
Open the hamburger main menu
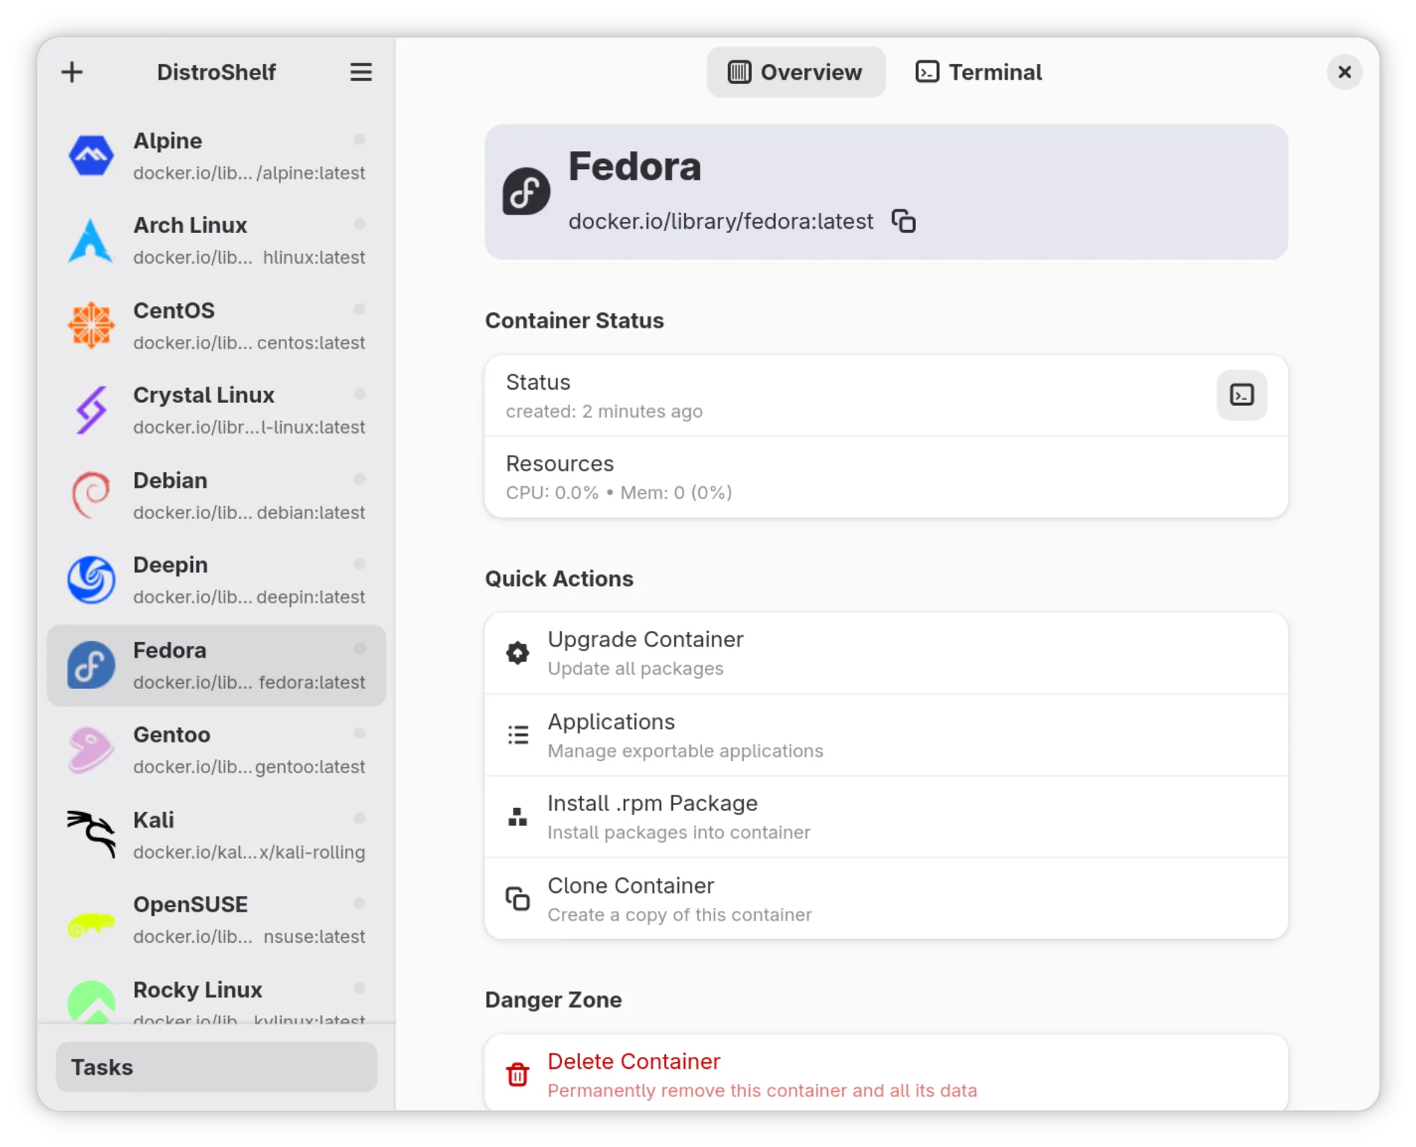361,72
